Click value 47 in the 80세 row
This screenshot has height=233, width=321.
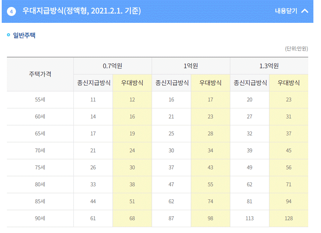tap(171, 185)
